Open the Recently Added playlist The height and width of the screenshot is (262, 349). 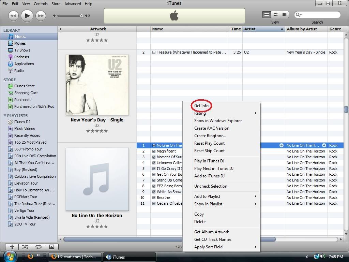27,135
